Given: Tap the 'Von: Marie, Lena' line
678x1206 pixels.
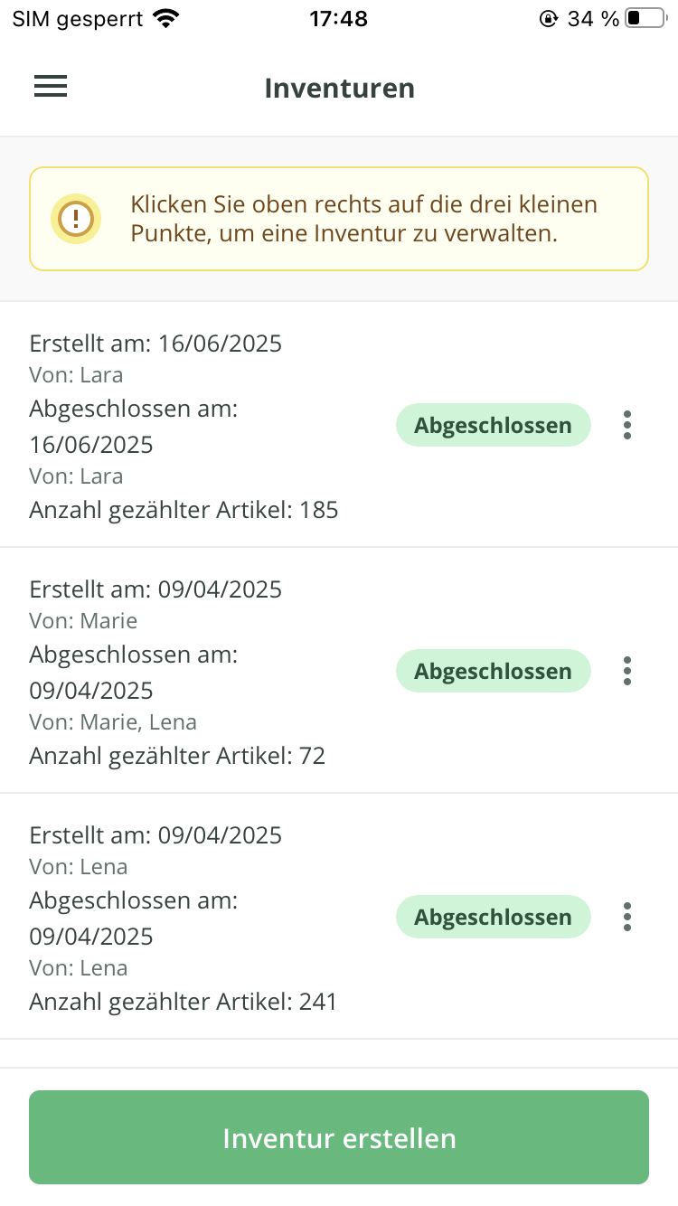Looking at the screenshot, I should click(113, 721).
